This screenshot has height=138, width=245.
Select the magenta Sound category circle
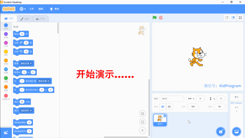pyautogui.click(x=6, y=43)
